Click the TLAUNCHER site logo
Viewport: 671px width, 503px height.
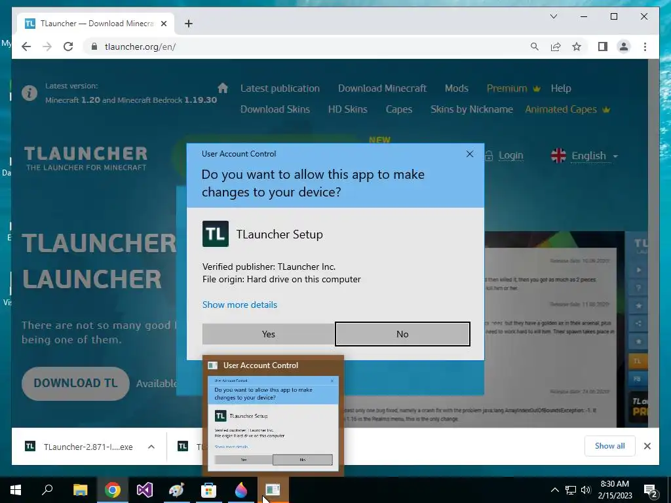coord(86,158)
